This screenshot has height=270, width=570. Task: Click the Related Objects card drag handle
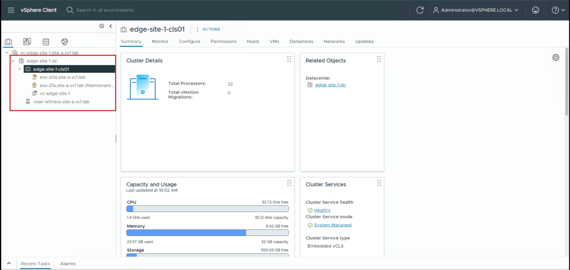[379, 59]
